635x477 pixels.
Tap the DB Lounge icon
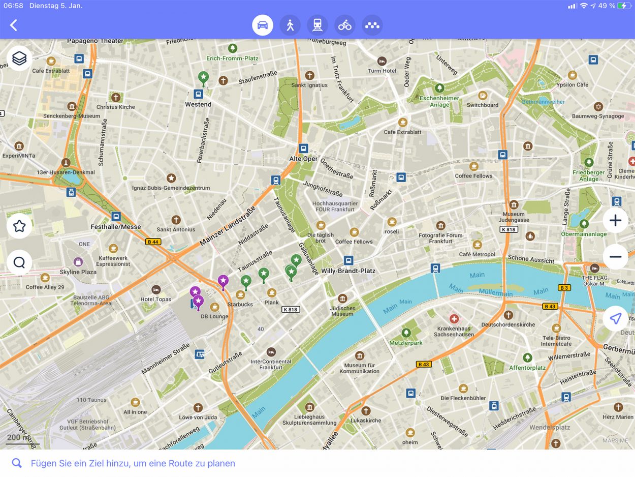coord(215,307)
